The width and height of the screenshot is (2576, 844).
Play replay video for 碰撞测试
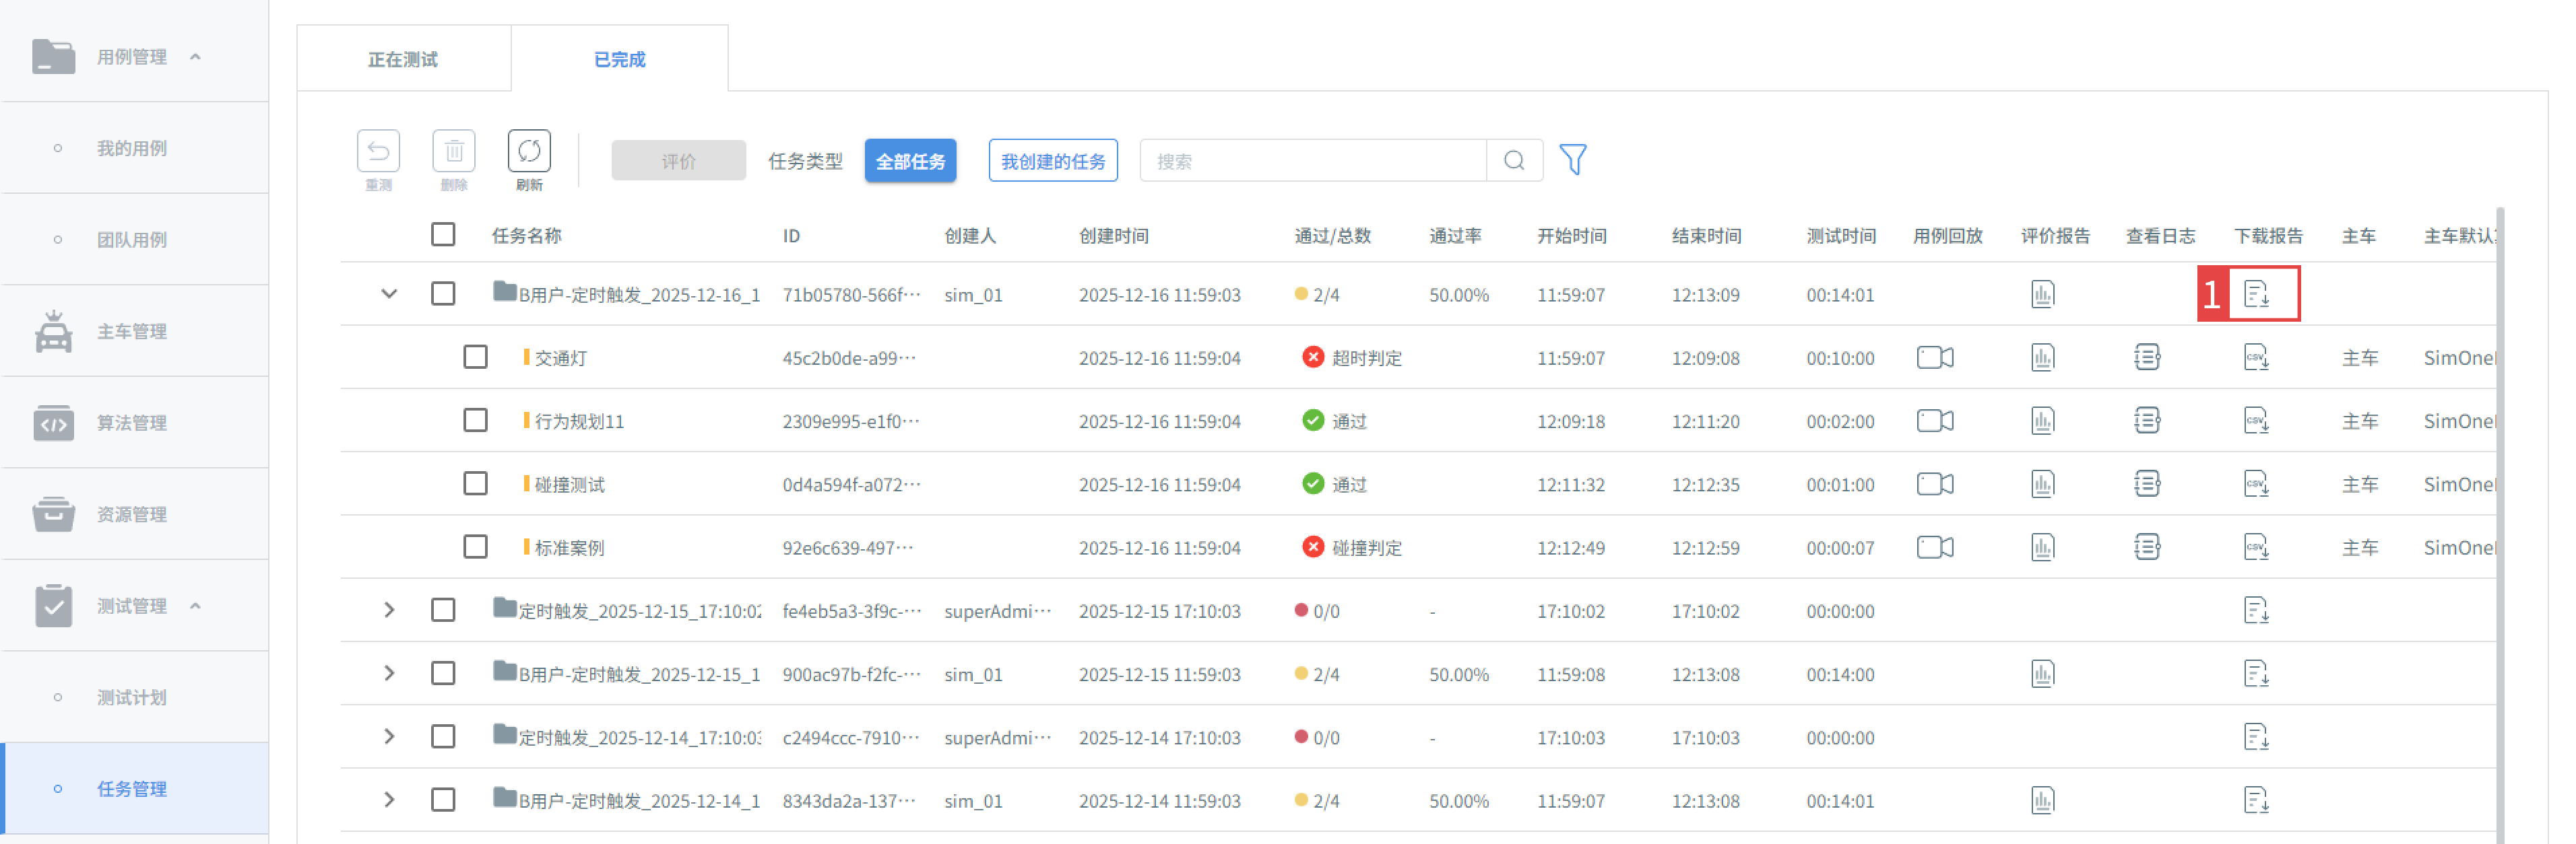1935,485
